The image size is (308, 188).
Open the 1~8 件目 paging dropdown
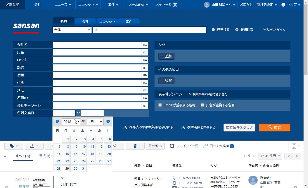click(270, 156)
